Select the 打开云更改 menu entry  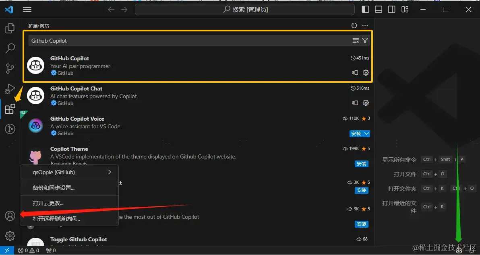pos(69,203)
